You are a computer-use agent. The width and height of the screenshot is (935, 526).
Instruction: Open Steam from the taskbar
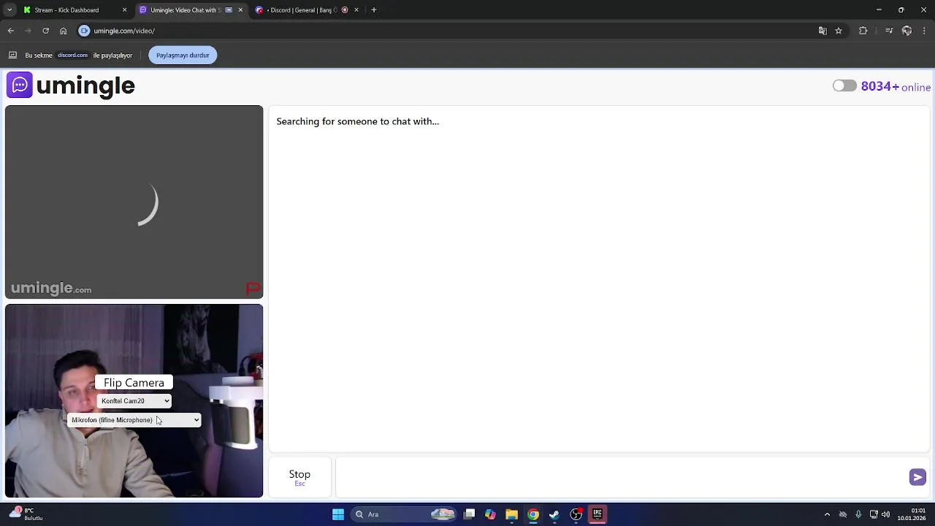[x=554, y=514]
